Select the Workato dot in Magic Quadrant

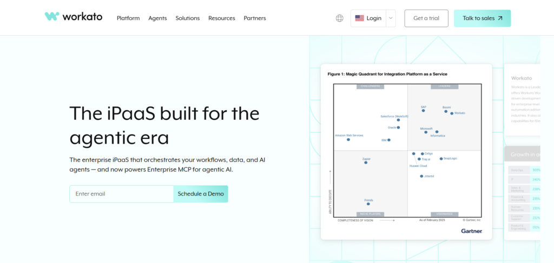click(x=452, y=113)
